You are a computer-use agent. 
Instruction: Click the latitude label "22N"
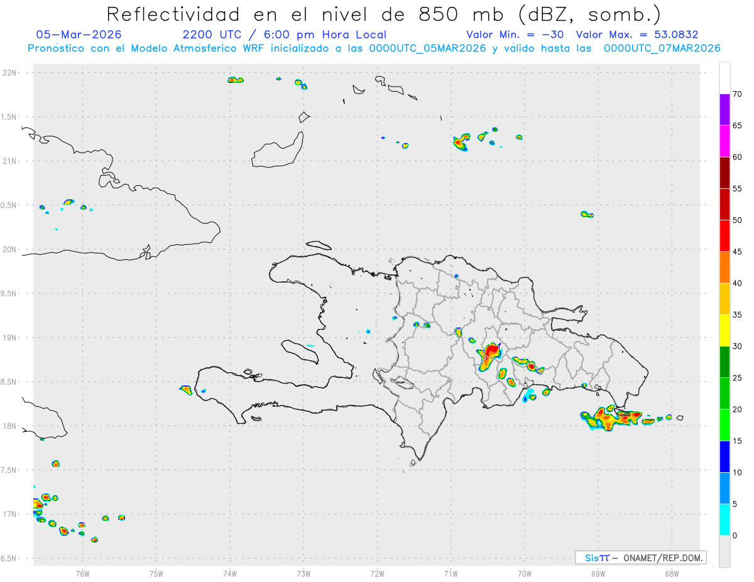point(11,73)
